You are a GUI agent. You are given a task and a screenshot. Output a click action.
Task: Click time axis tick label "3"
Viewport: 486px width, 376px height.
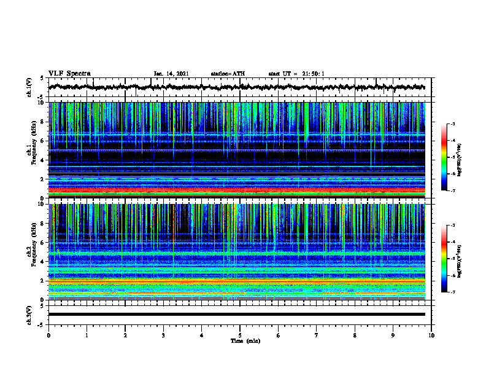pyautogui.click(x=163, y=335)
